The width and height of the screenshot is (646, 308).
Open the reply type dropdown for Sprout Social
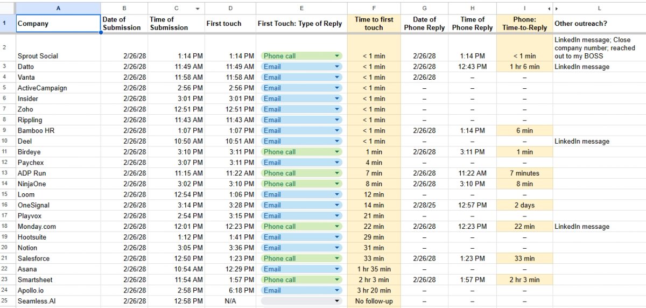click(337, 56)
